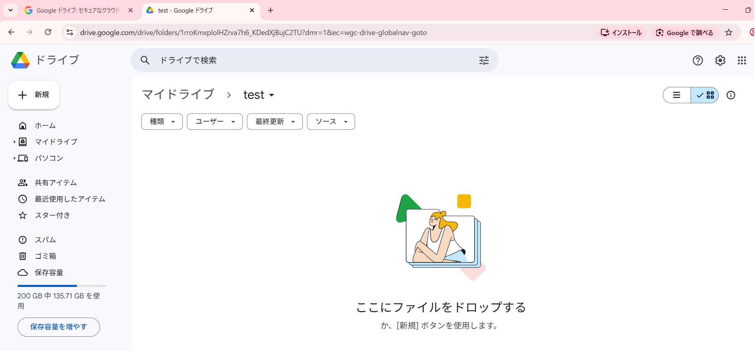Open the 最終更新 filter dropdown
Image resolution: width=755 pixels, height=351 pixels.
pyautogui.click(x=275, y=122)
